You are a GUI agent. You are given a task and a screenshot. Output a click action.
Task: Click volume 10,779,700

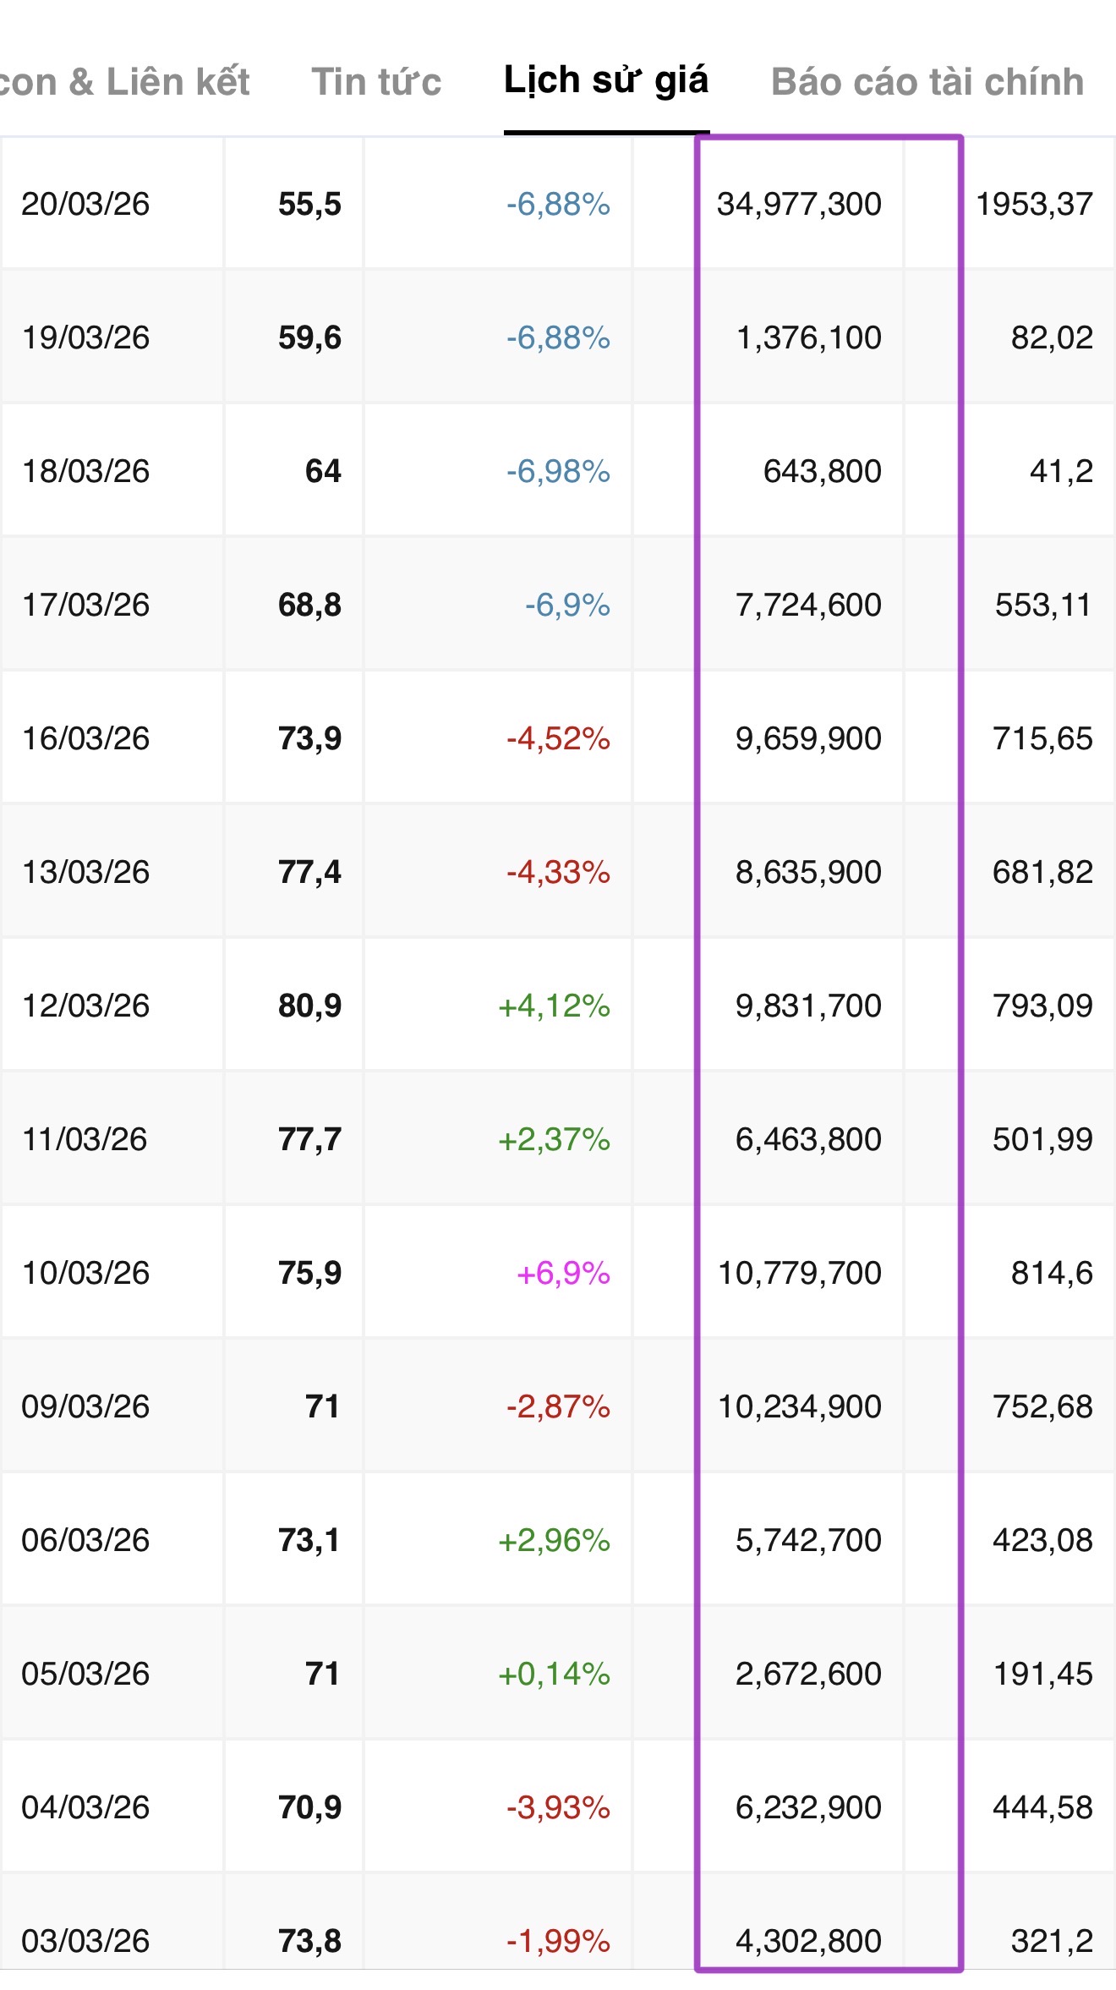pyautogui.click(x=799, y=1273)
